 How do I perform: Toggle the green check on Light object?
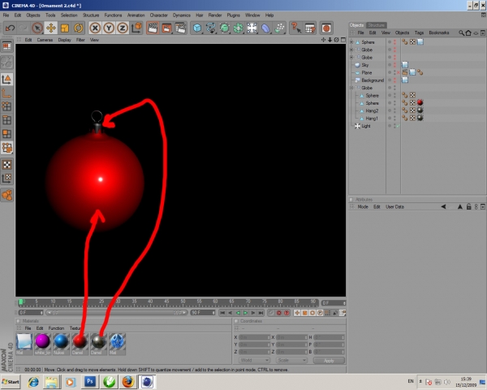pos(398,126)
